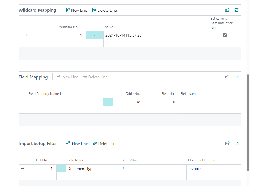Sort by Wildcard No. column header

[x=70, y=27]
